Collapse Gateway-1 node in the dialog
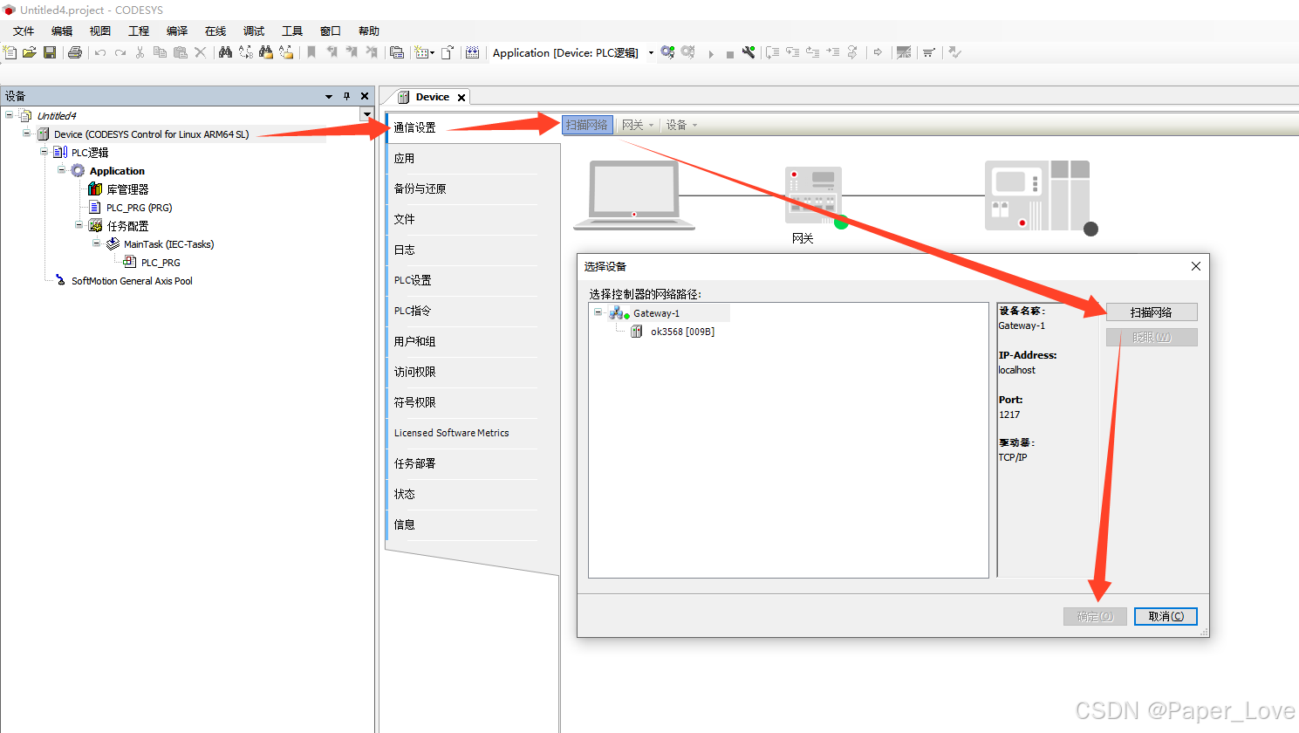The image size is (1299, 733). [x=598, y=312]
